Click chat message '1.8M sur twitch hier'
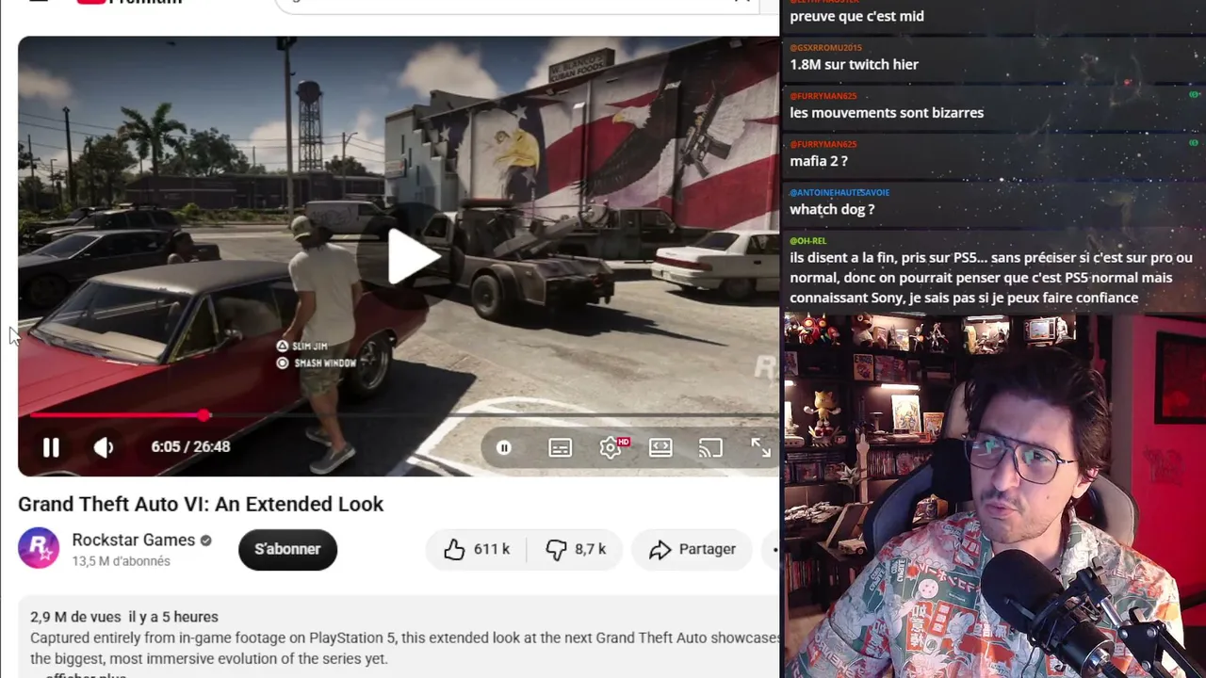Viewport: 1206px width, 678px height. (x=854, y=64)
